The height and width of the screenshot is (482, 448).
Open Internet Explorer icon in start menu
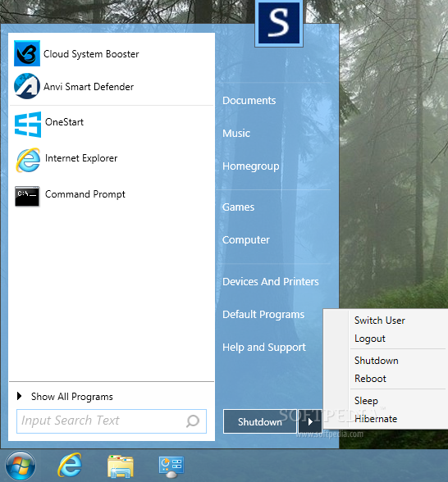(28, 160)
